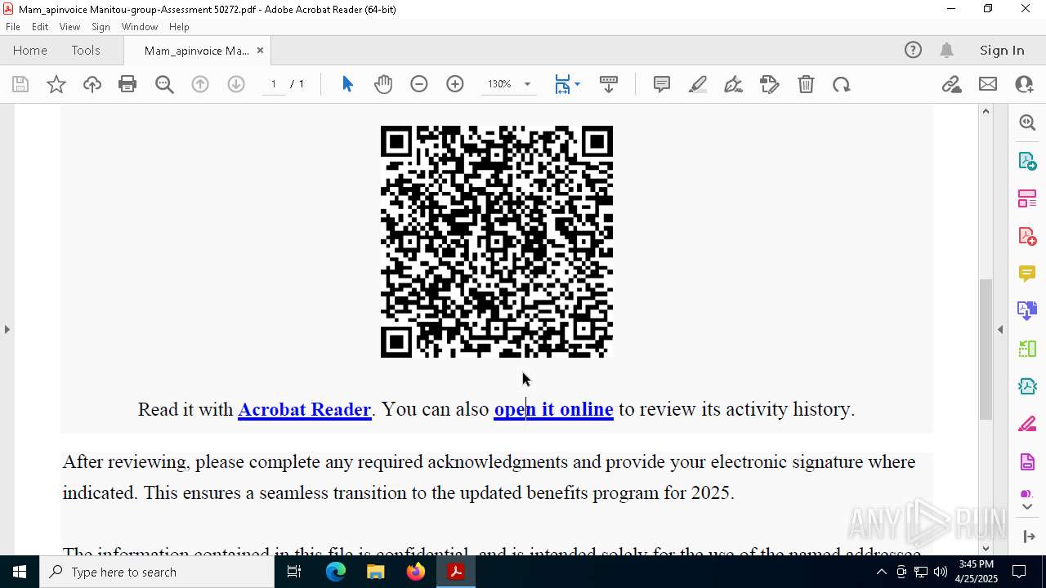The width and height of the screenshot is (1046, 588).
Task: Send file by email icon
Action: click(988, 84)
